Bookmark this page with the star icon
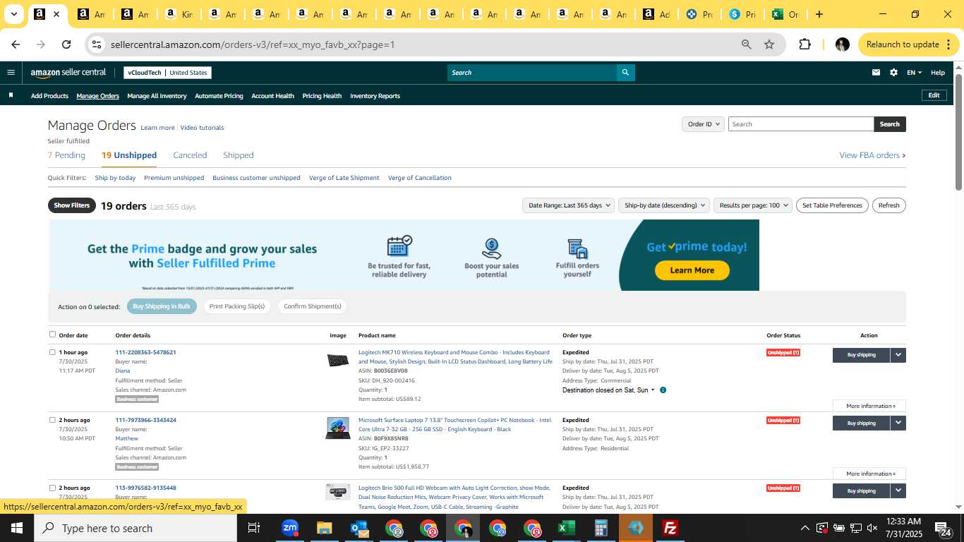The width and height of the screenshot is (964, 542). [769, 44]
